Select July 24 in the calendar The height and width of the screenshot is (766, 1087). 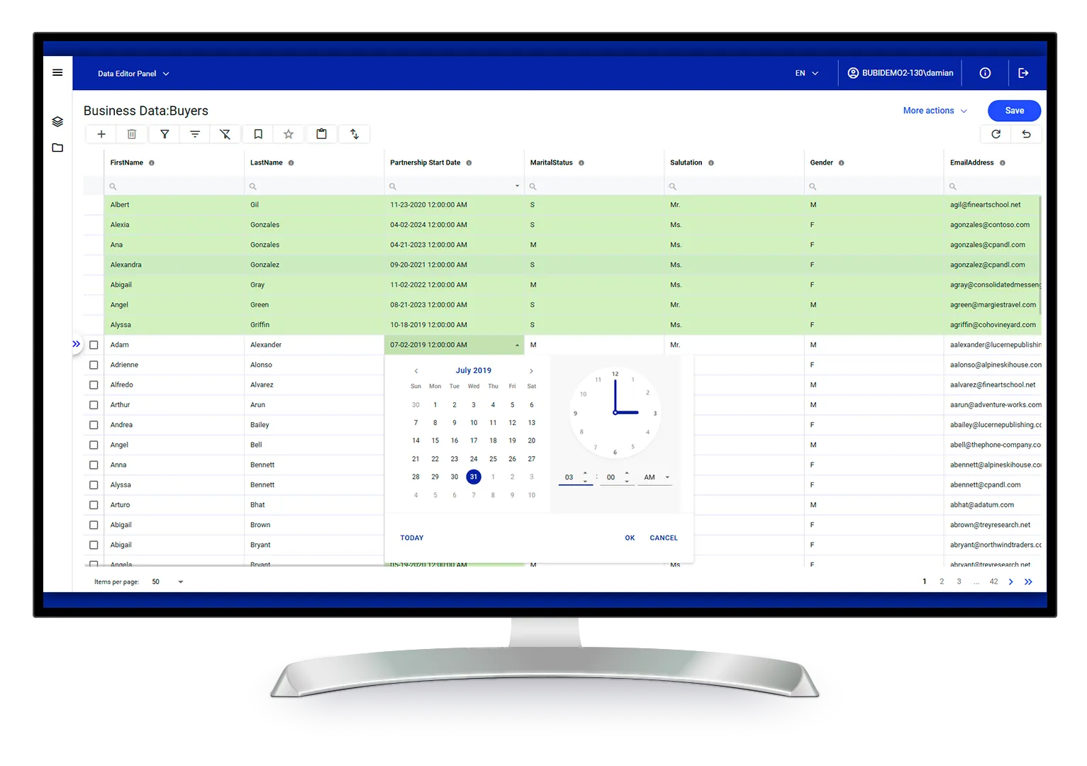(474, 459)
